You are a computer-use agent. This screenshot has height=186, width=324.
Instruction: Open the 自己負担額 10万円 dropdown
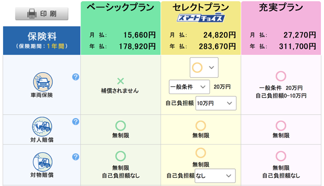tap(216, 103)
